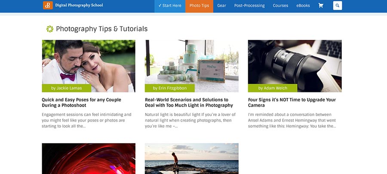The width and height of the screenshot is (387, 174).
Task: Open the Start Here menu item
Action: coord(170,6)
